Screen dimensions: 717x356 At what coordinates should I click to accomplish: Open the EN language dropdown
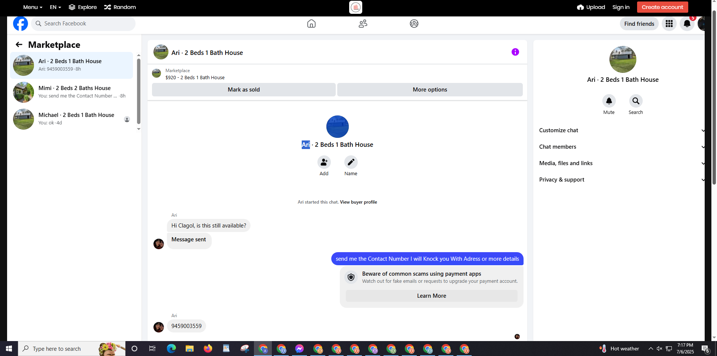click(56, 7)
